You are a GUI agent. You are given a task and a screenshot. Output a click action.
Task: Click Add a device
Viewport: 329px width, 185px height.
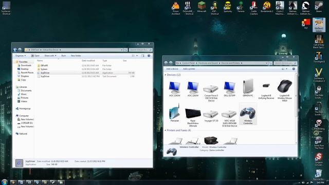(x=172, y=69)
